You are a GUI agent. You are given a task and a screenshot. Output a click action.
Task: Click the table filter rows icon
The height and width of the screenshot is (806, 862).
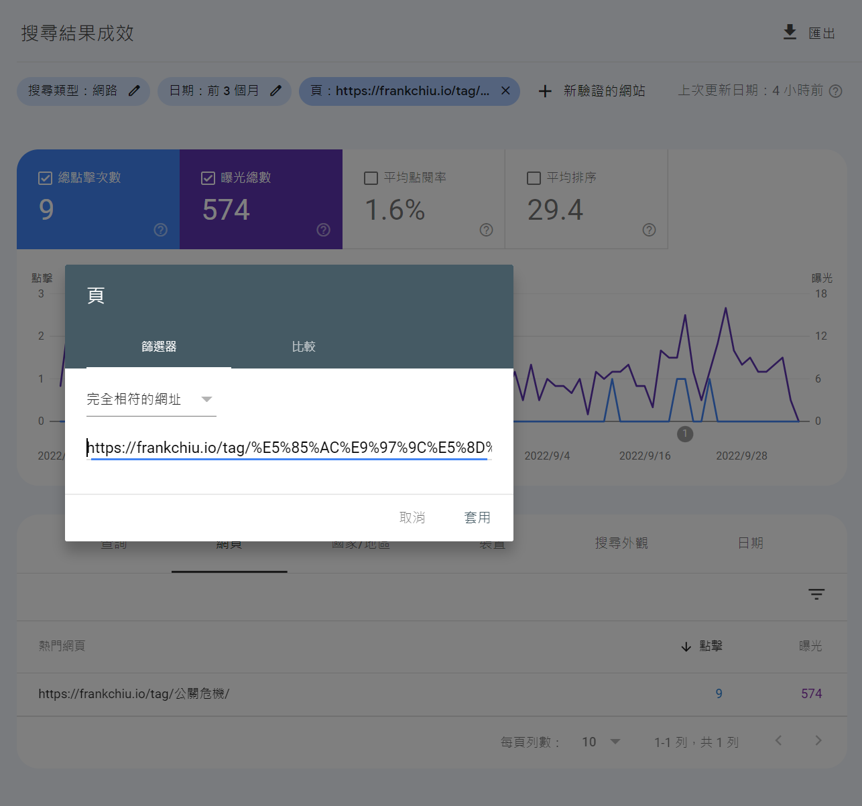pyautogui.click(x=816, y=594)
